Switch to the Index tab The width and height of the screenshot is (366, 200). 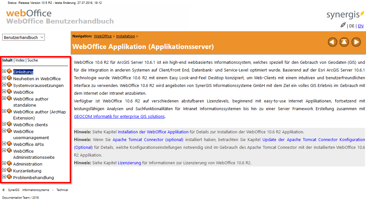point(20,60)
